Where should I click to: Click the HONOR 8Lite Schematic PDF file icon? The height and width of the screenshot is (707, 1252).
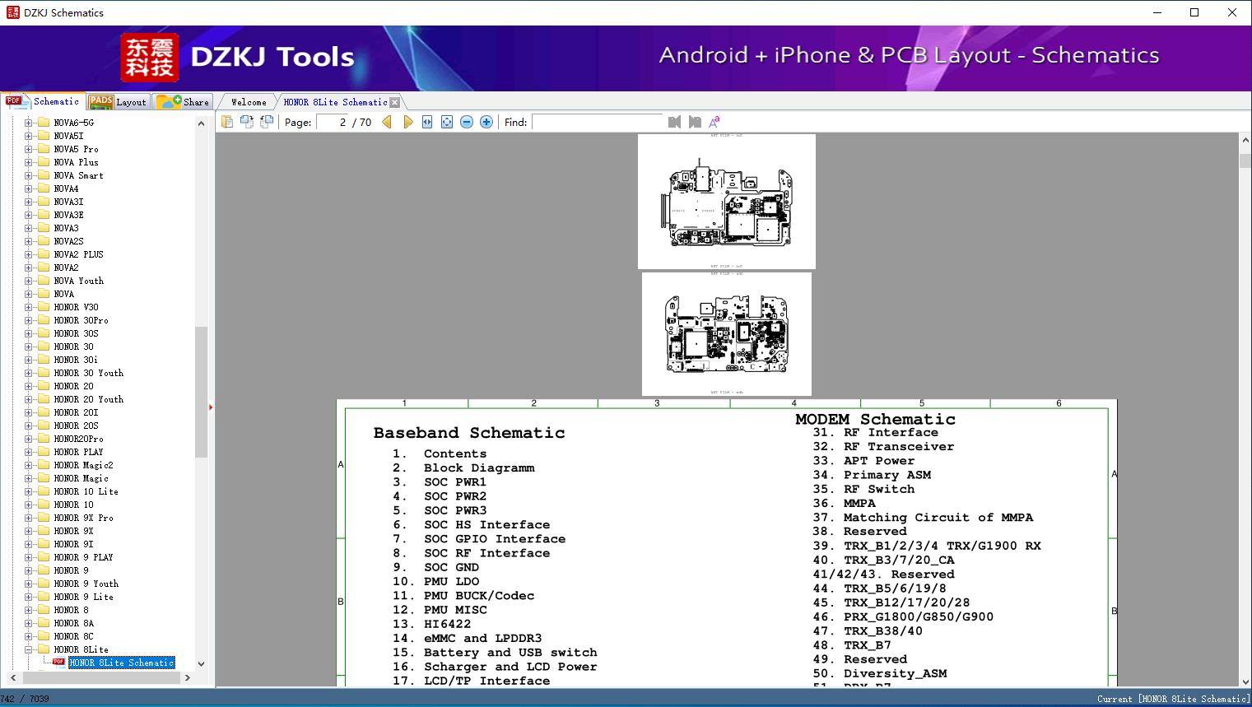pyautogui.click(x=58, y=662)
